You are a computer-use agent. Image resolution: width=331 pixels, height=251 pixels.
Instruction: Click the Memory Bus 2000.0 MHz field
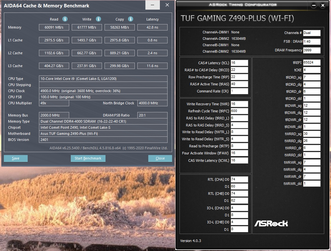point(54,116)
